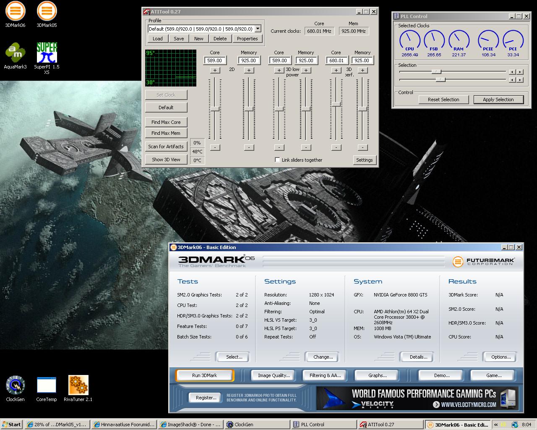Switch to ClockGen taskbar button
537x430 pixels.
[x=257, y=425]
